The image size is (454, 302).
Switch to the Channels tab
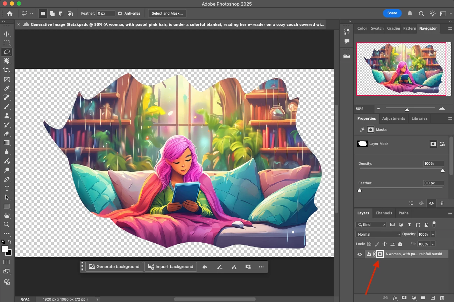(x=384, y=213)
